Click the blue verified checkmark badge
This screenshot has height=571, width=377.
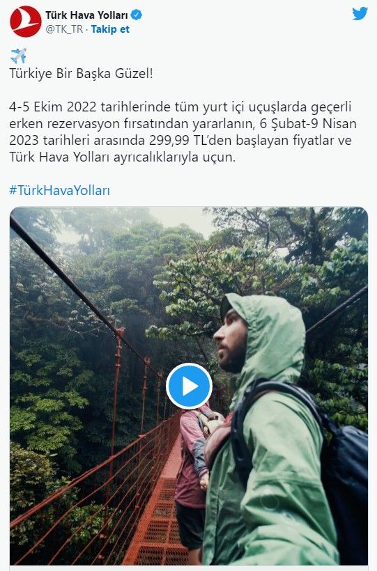coord(137,15)
